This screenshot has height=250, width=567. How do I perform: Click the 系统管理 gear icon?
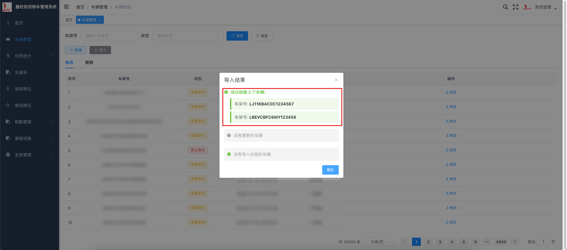8,155
